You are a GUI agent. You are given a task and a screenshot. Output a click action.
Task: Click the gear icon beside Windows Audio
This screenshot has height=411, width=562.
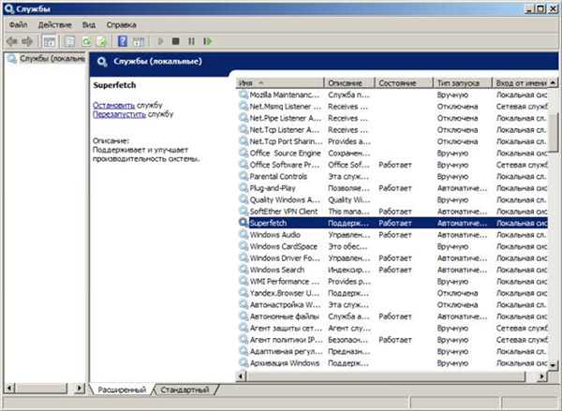point(244,235)
